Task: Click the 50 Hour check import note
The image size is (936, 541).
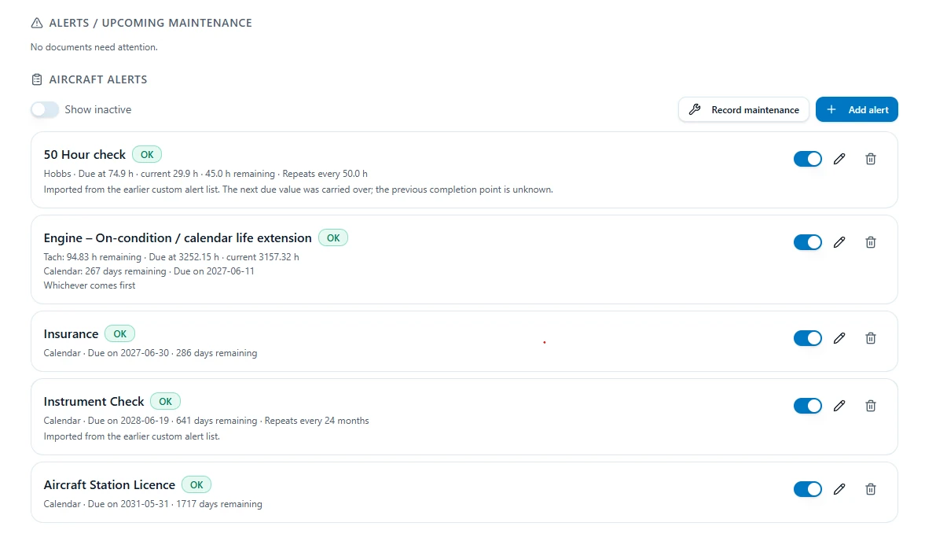Action: point(298,190)
